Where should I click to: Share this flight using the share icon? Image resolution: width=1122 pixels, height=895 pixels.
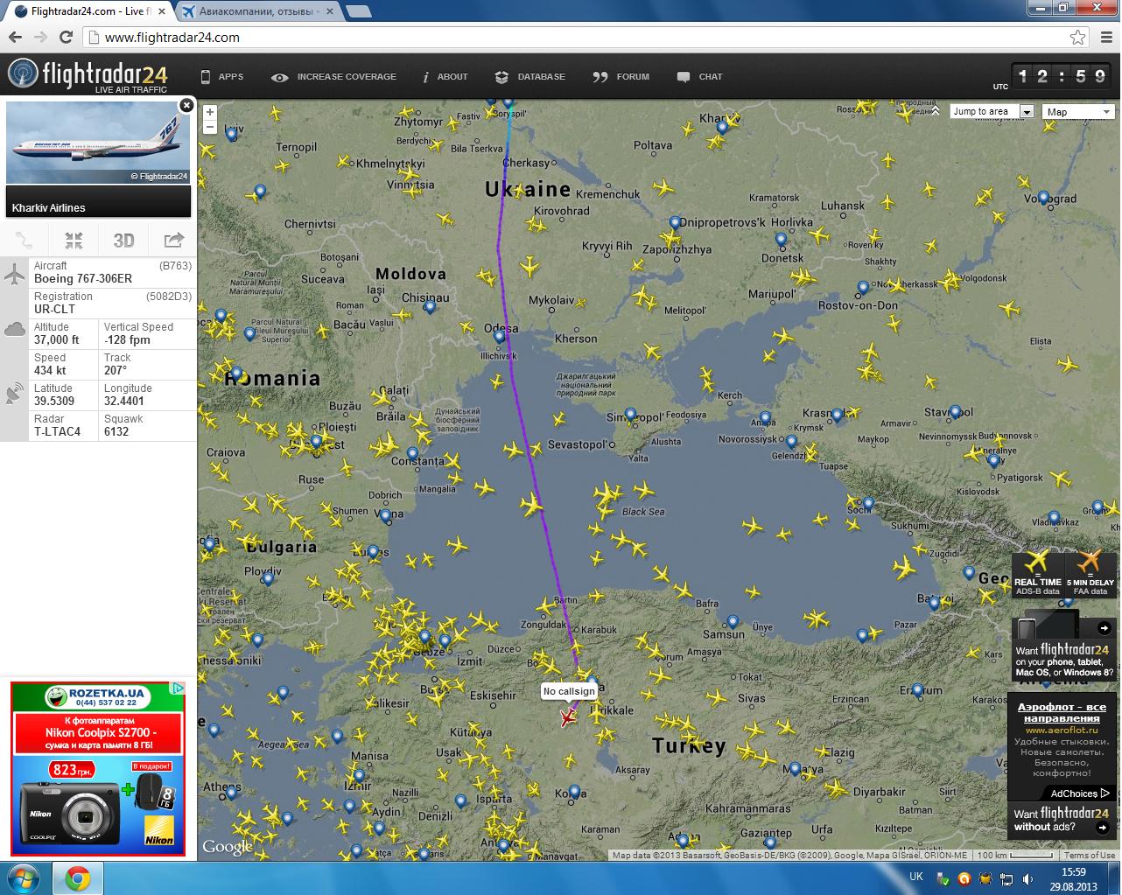tap(173, 241)
